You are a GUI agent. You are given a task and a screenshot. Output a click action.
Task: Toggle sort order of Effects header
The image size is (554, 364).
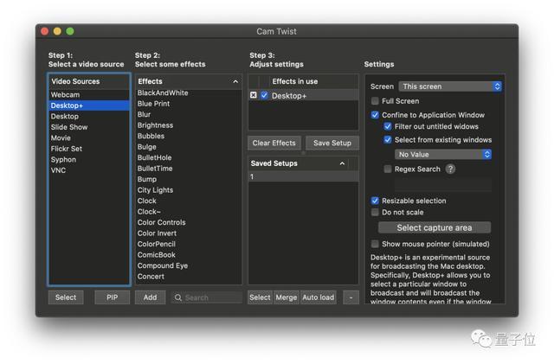tap(235, 81)
